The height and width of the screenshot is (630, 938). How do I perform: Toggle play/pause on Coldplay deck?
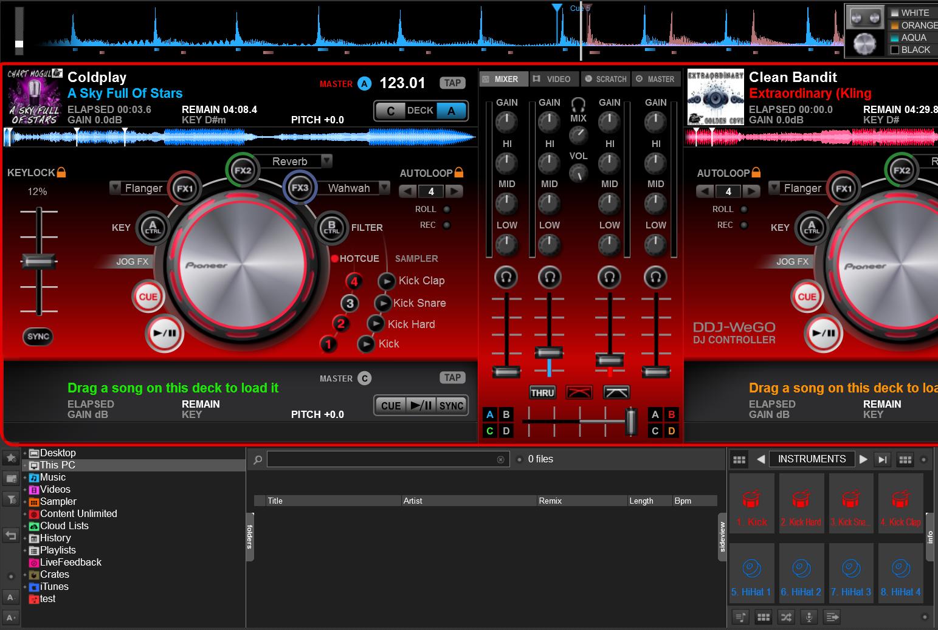(165, 334)
